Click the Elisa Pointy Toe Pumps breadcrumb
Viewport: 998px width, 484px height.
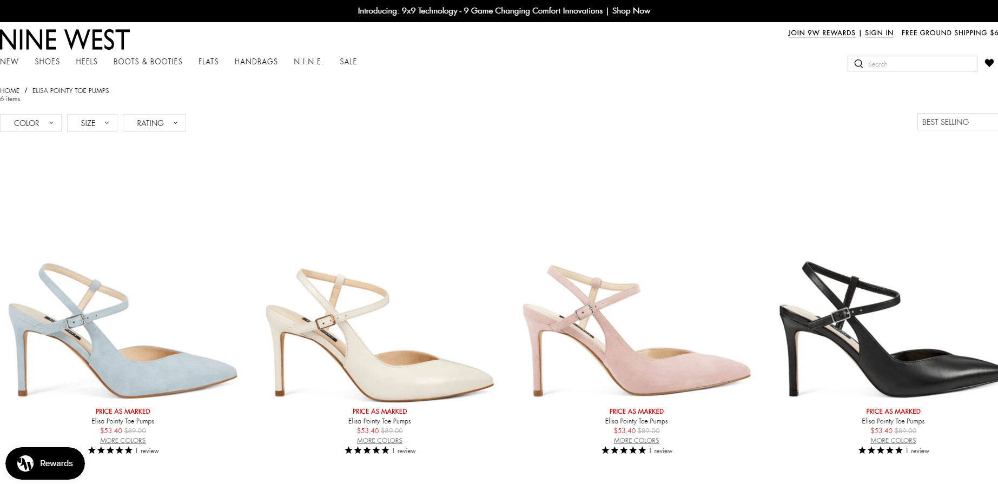point(71,91)
